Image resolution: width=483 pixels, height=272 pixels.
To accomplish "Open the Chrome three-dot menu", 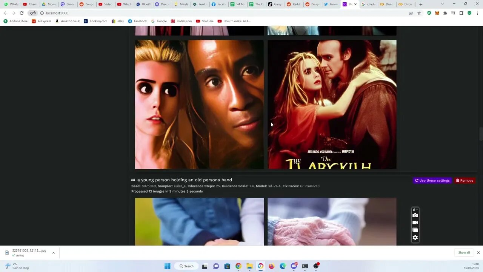I will [477, 13].
